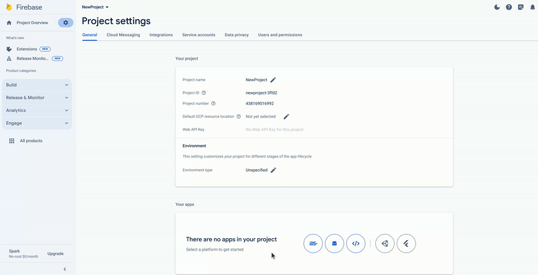Open project settings gear in sidebar
Screen dimensions: 538x275
pos(65,23)
